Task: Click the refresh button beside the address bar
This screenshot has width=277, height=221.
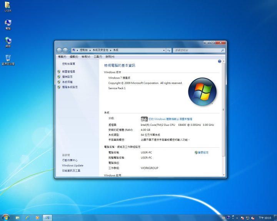Action: click(169, 50)
